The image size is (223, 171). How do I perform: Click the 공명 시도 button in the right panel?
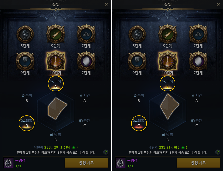(x=199, y=163)
